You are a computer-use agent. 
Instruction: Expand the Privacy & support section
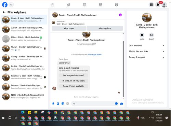147,57
